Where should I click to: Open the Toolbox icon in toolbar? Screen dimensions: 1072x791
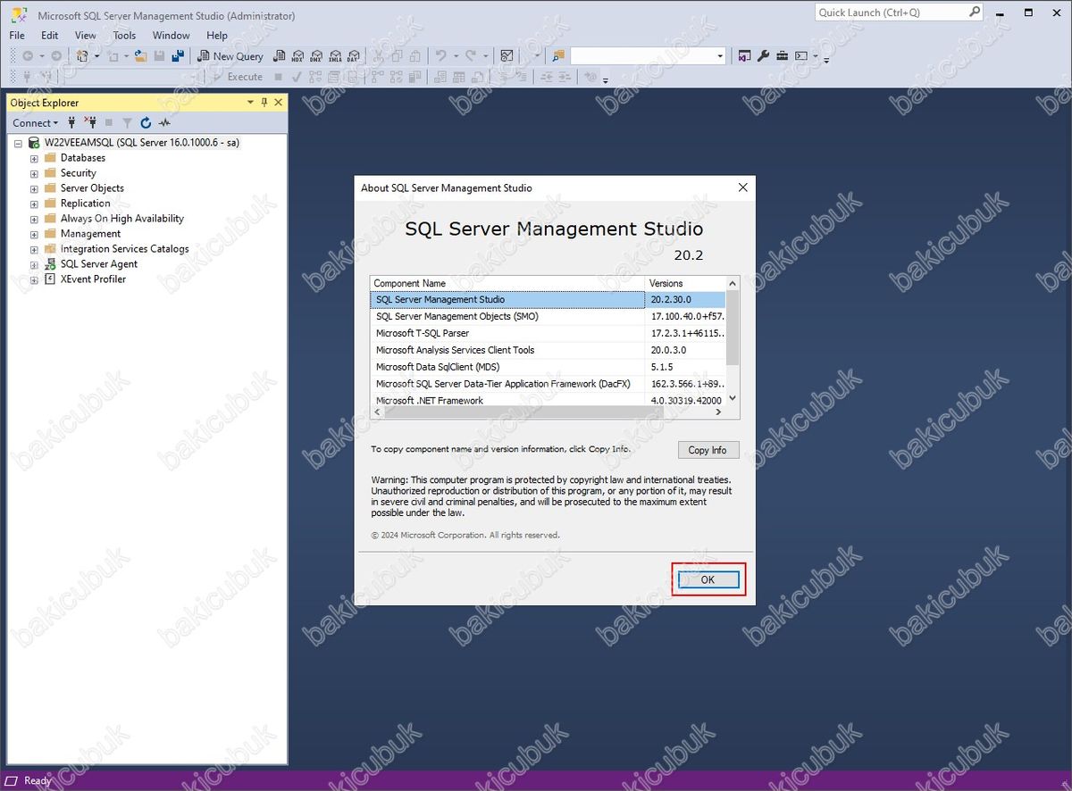(x=782, y=56)
